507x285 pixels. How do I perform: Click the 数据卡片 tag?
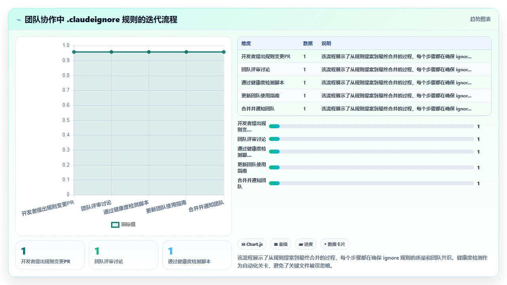point(335,244)
